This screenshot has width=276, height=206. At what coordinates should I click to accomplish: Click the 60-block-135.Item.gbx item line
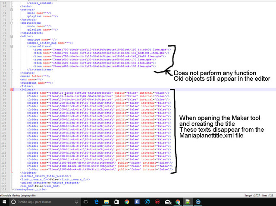95,66
